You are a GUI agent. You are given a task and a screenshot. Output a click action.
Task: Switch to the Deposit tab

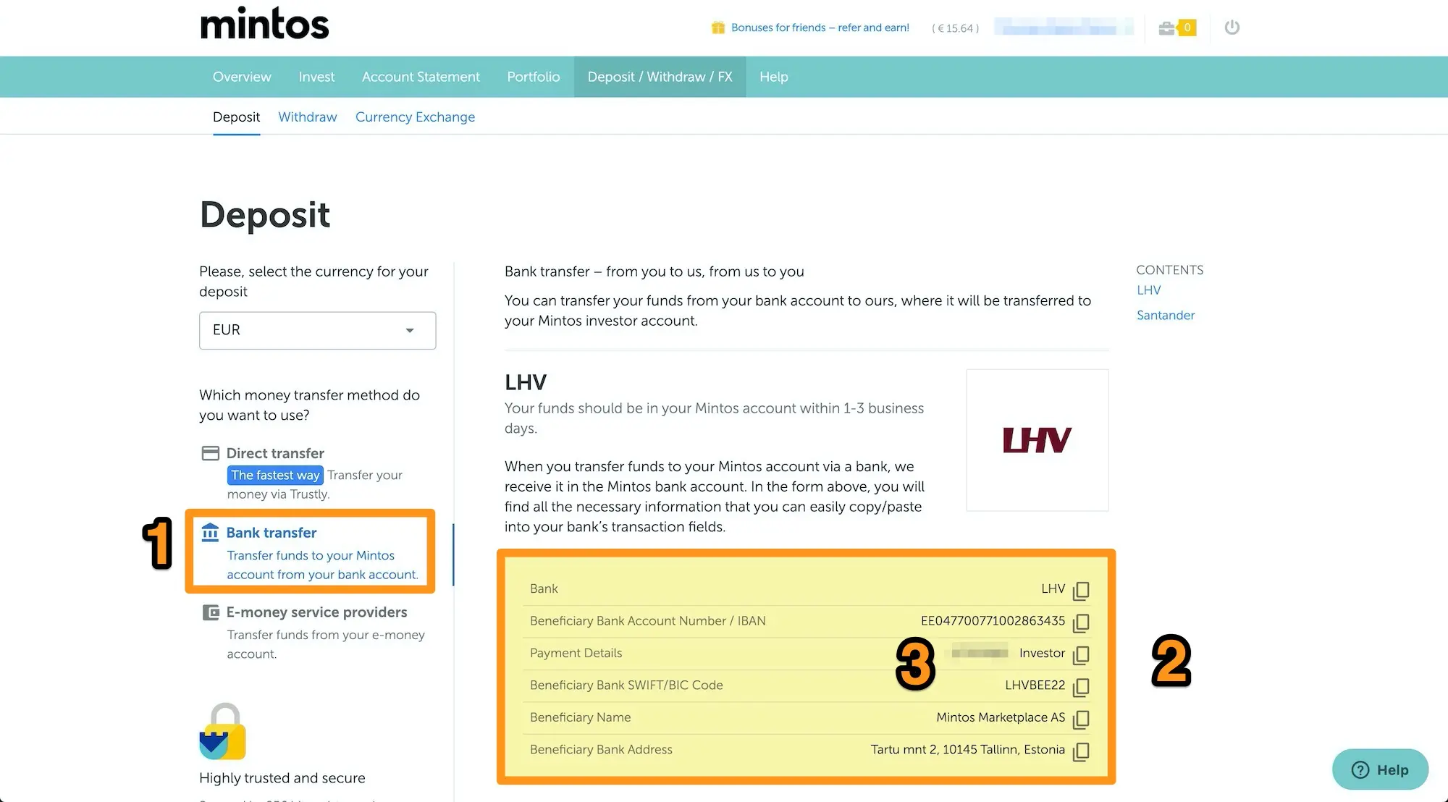tap(236, 117)
